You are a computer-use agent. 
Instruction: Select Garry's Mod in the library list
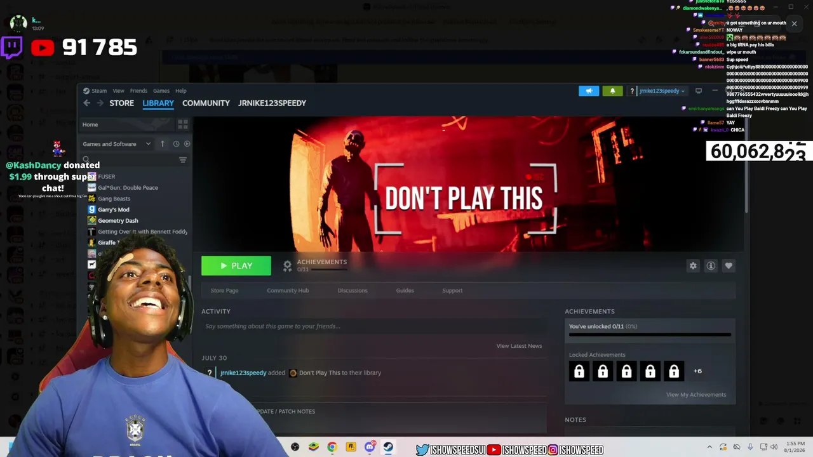(113, 209)
